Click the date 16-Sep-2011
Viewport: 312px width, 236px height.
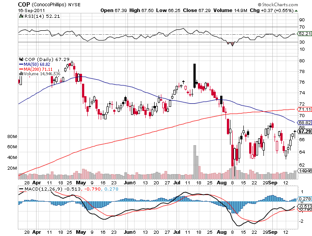pyautogui.click(x=32, y=11)
